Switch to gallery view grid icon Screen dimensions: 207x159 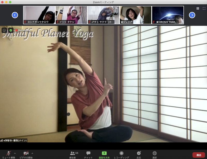[x=198, y=9]
